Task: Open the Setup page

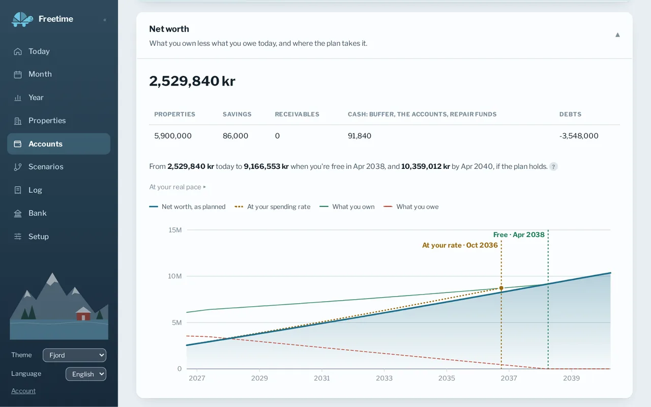Action: pos(58,237)
